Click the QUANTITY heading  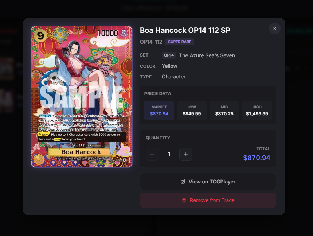158,138
